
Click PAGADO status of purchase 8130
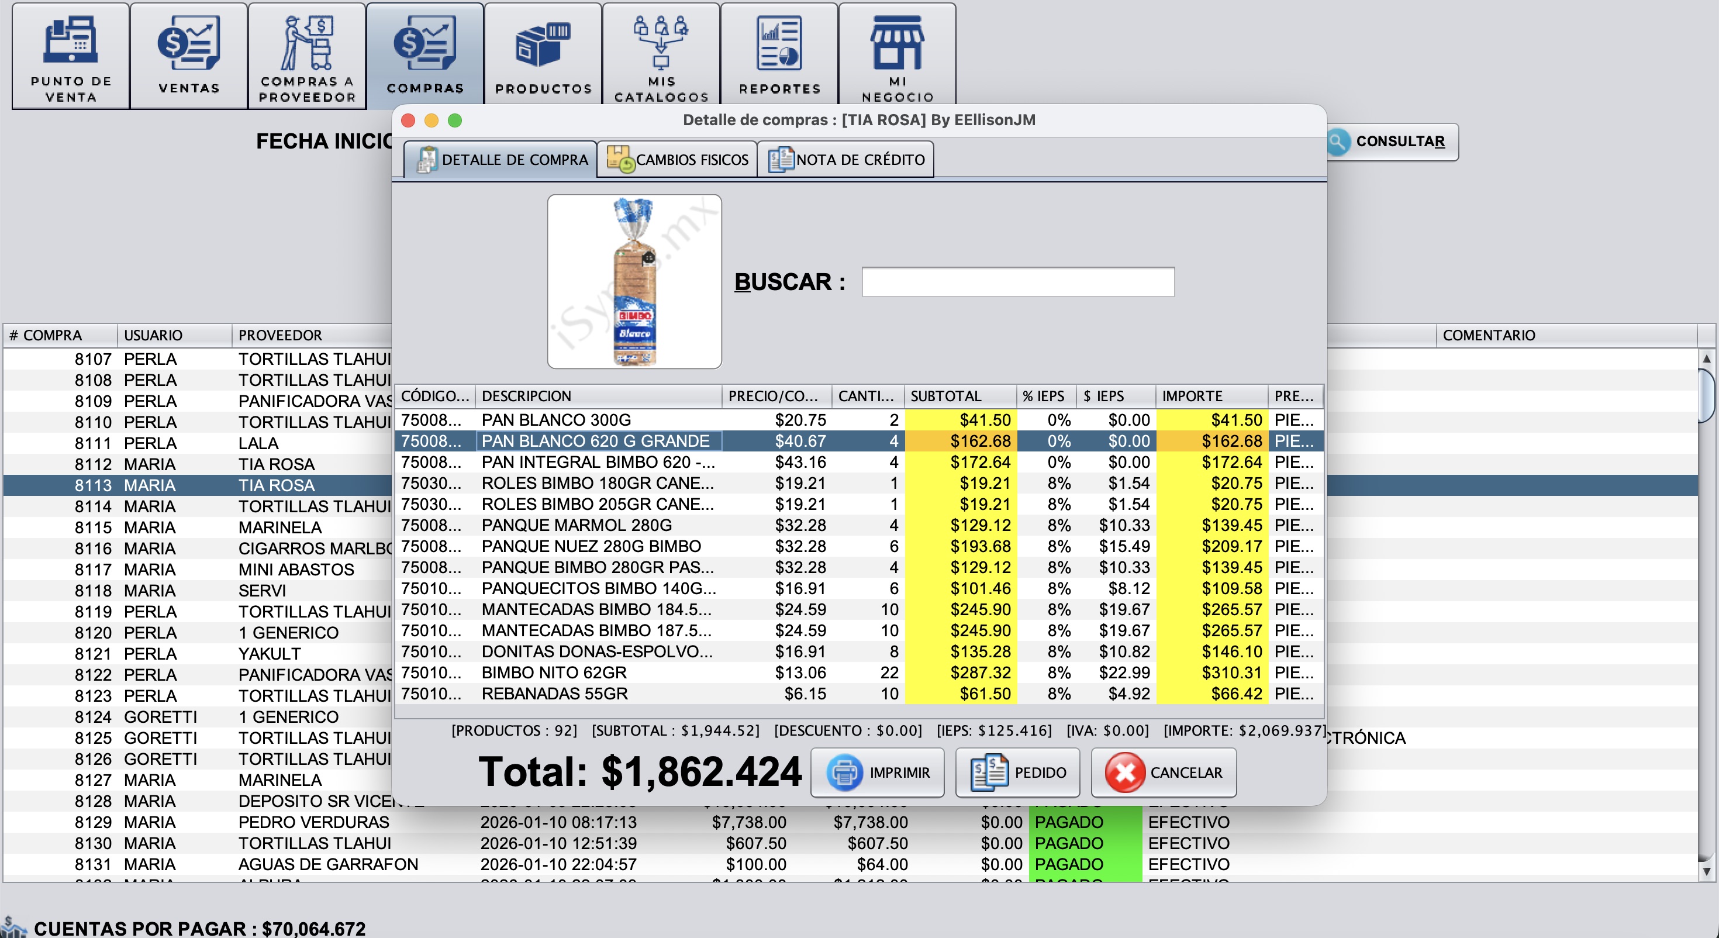point(1085,843)
